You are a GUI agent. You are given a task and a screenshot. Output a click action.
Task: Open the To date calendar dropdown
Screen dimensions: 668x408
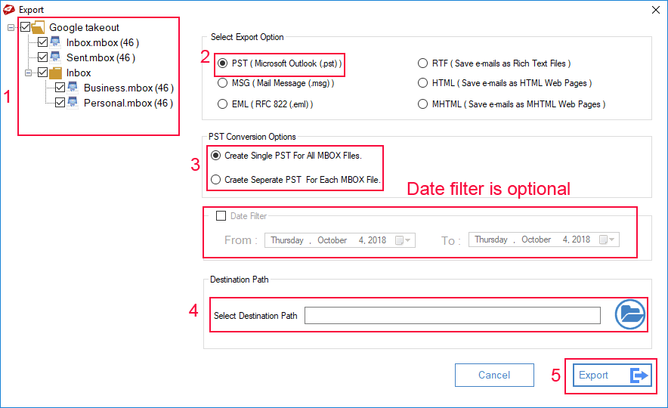[607, 240]
